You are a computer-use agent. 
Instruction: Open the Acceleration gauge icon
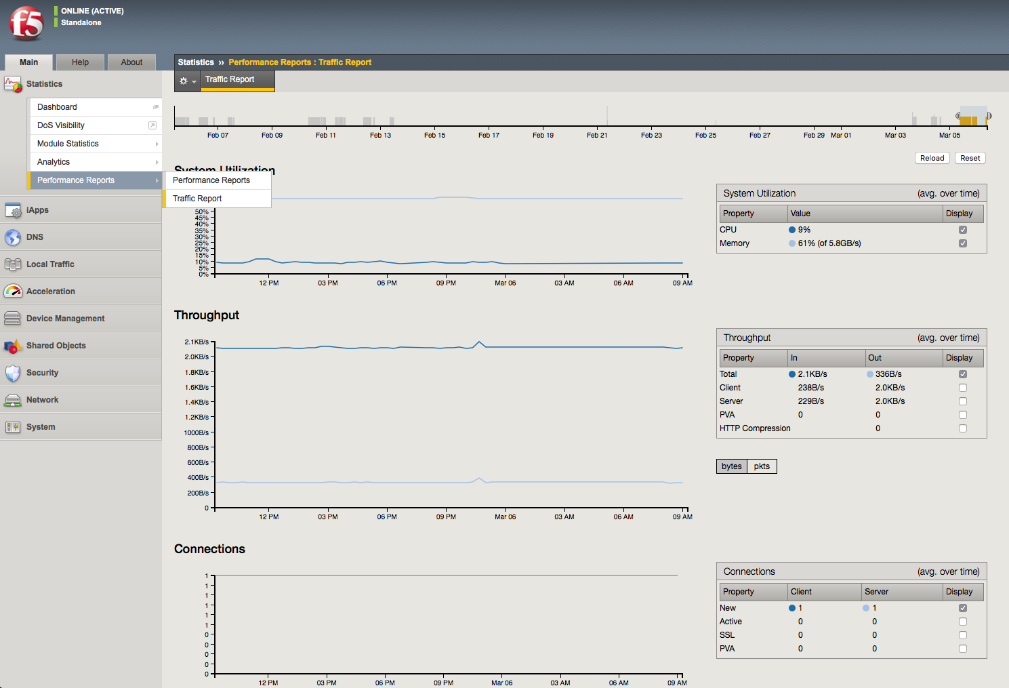pyautogui.click(x=13, y=291)
